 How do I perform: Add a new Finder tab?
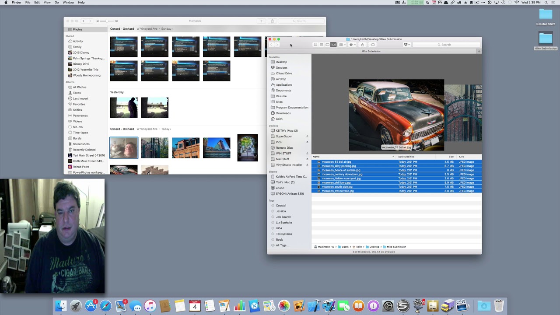pos(479,51)
